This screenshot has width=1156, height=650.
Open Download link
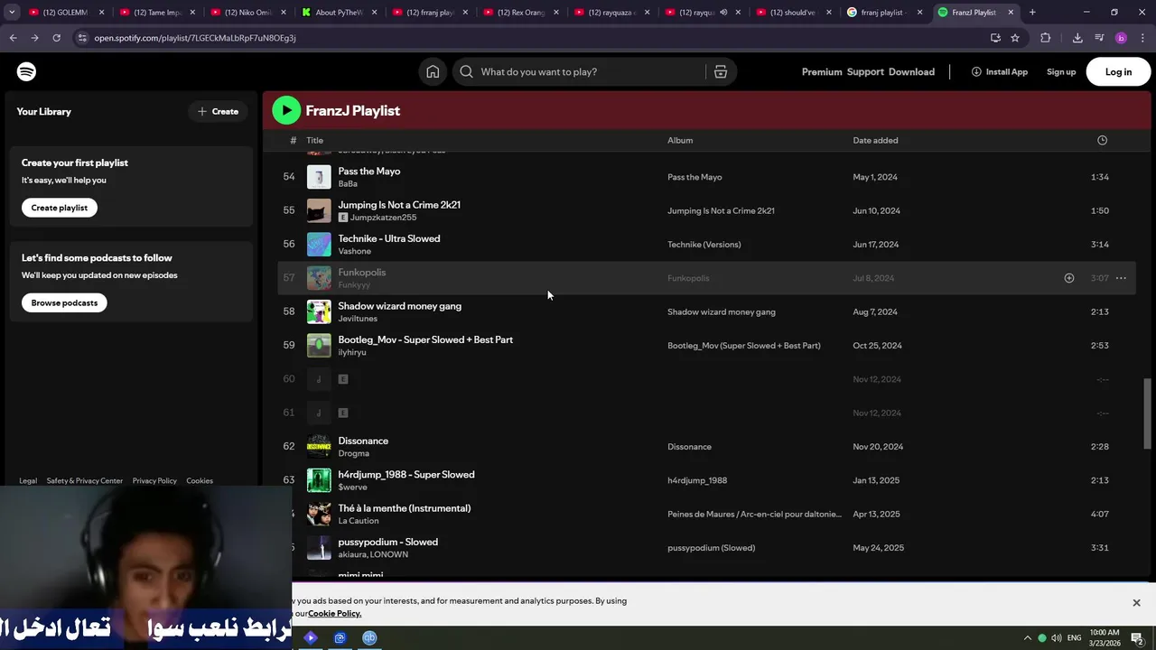point(911,71)
